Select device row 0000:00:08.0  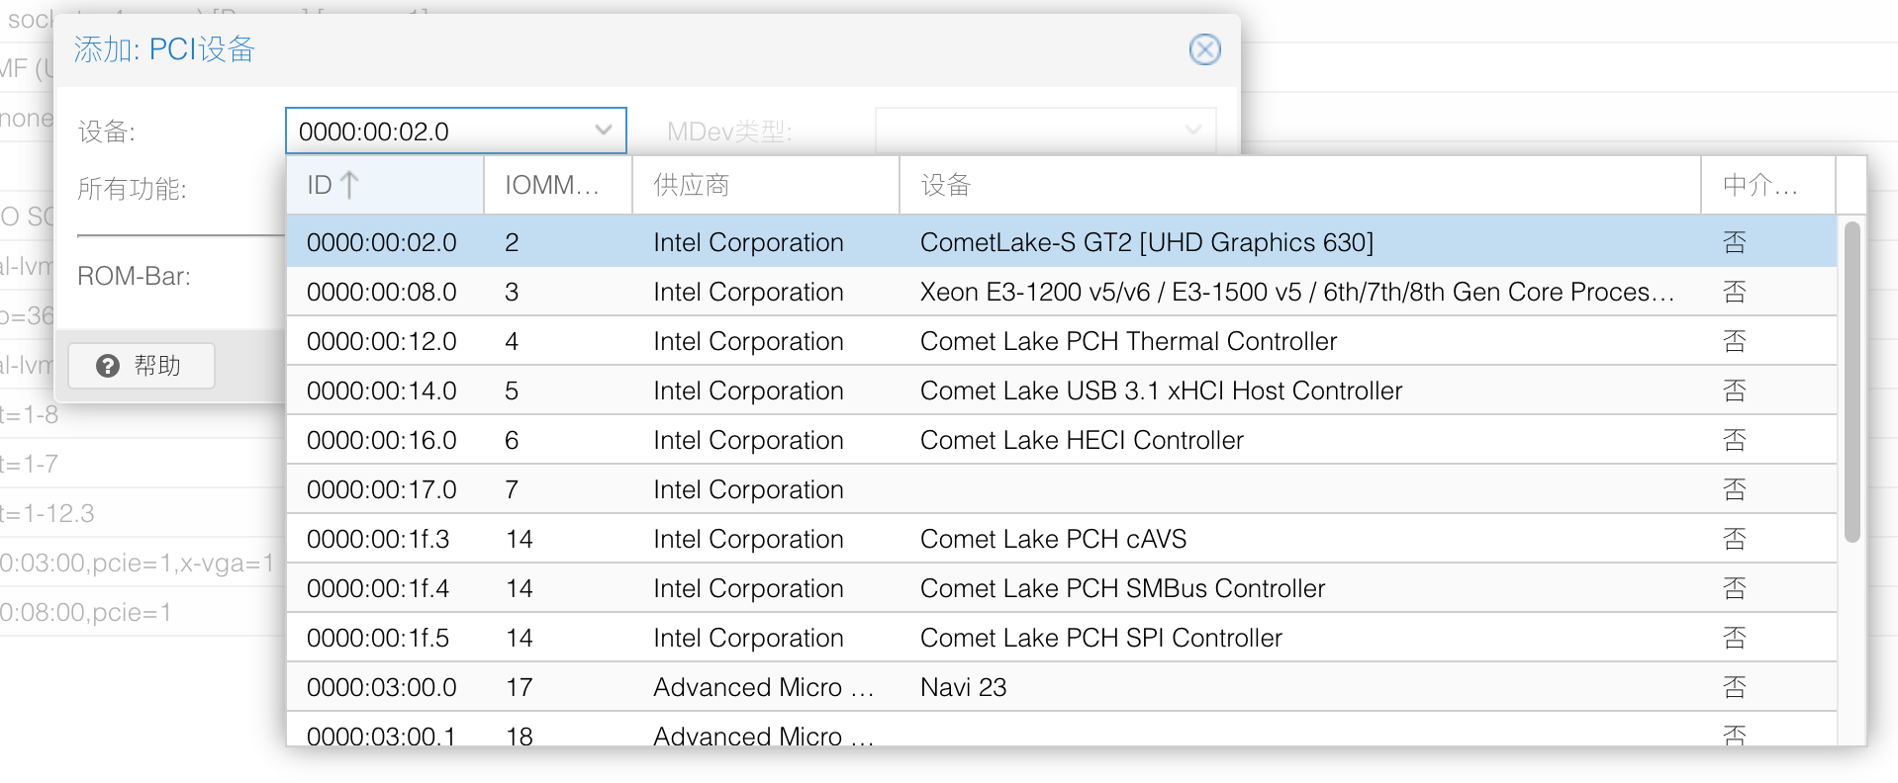point(1062,292)
